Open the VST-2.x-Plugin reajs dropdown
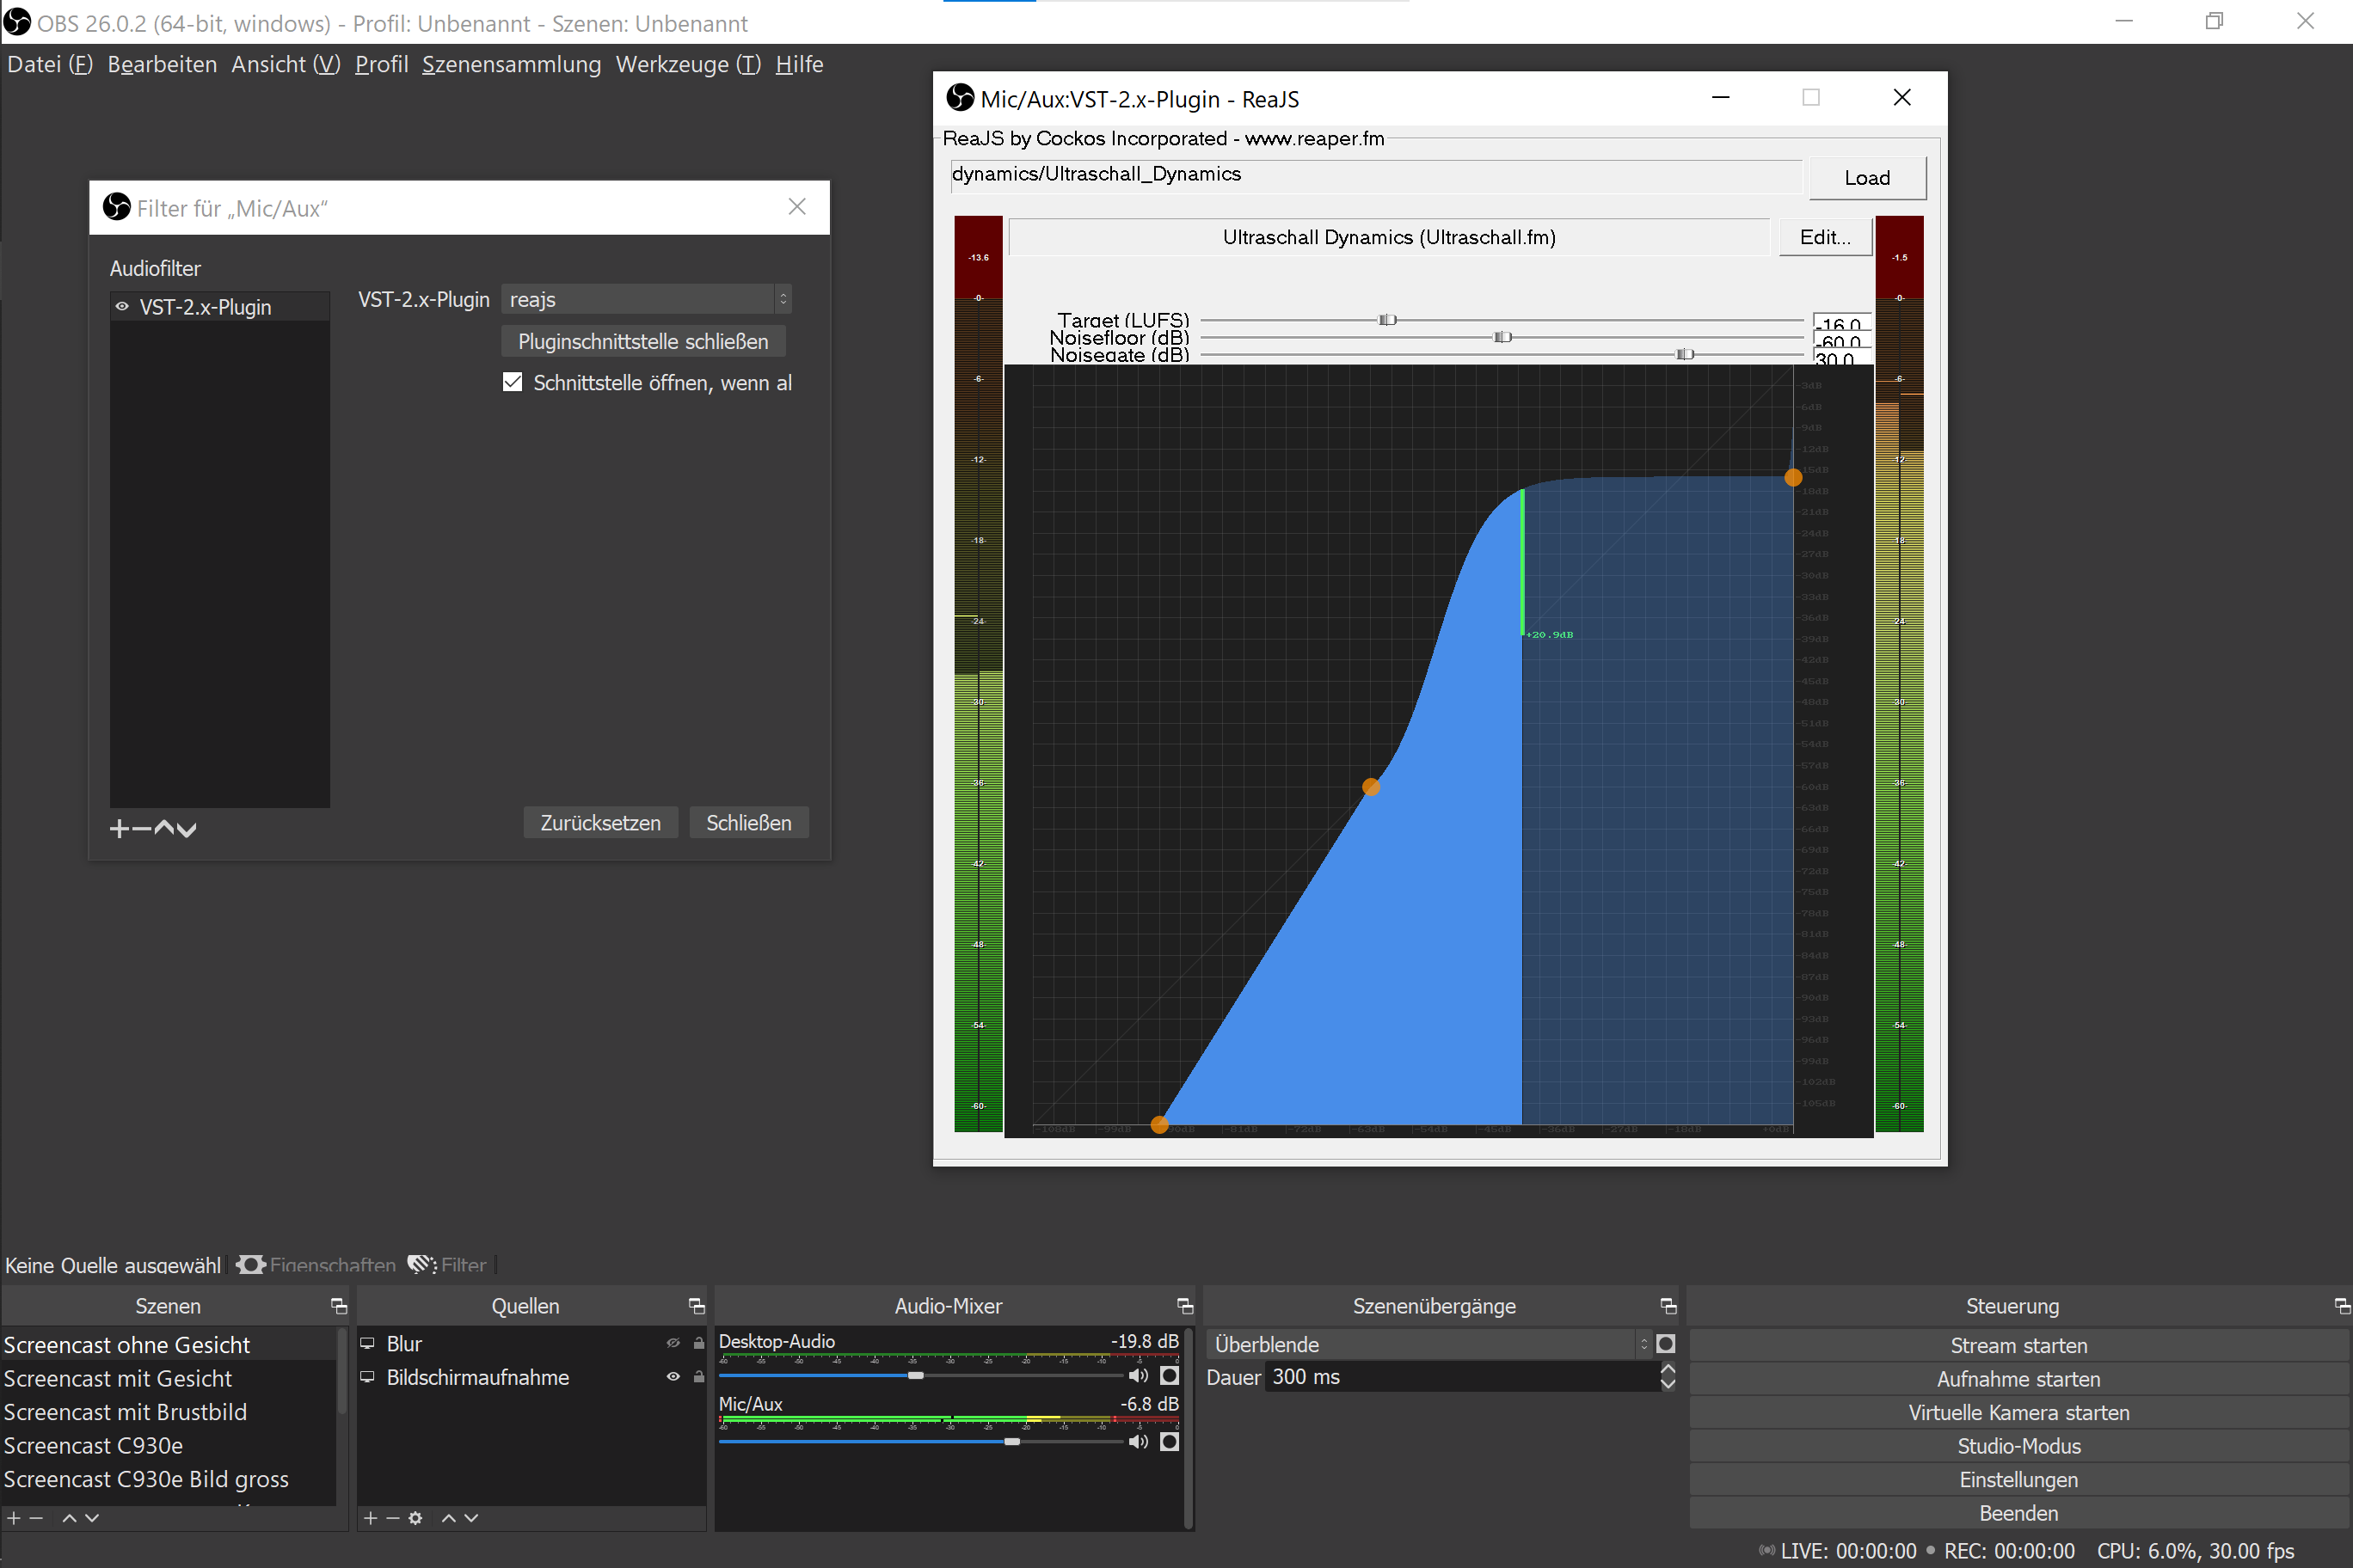2353x1568 pixels. point(648,299)
